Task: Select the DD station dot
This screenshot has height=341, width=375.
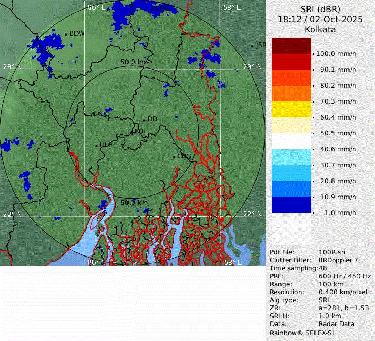Action: click(144, 120)
